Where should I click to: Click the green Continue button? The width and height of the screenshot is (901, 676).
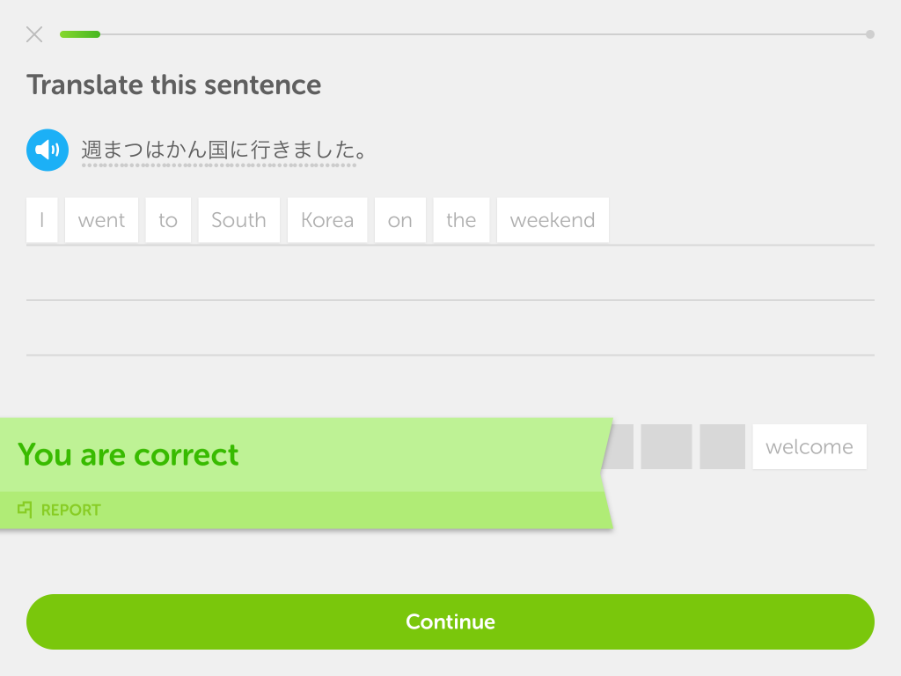450,622
